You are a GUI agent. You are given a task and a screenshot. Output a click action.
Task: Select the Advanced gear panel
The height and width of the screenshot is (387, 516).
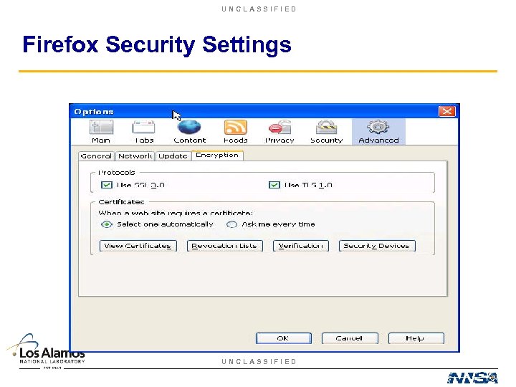pyautogui.click(x=378, y=132)
